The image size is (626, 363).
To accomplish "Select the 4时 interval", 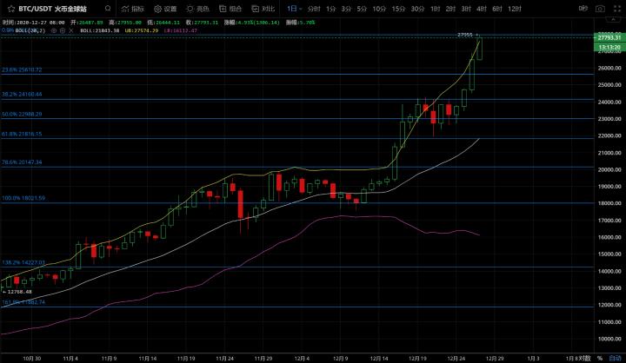I will [x=482, y=9].
